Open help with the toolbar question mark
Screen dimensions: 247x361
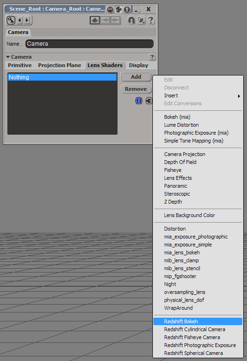[x=151, y=20]
